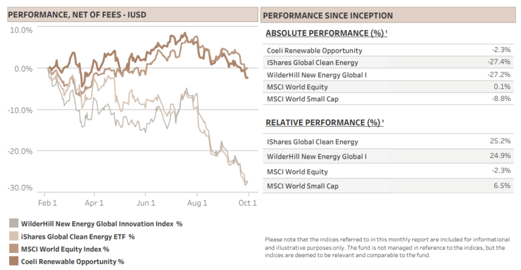Select the Oct 1 axis tick label
Image resolution: width=521 pixels, height=270 pixels.
coord(247,203)
